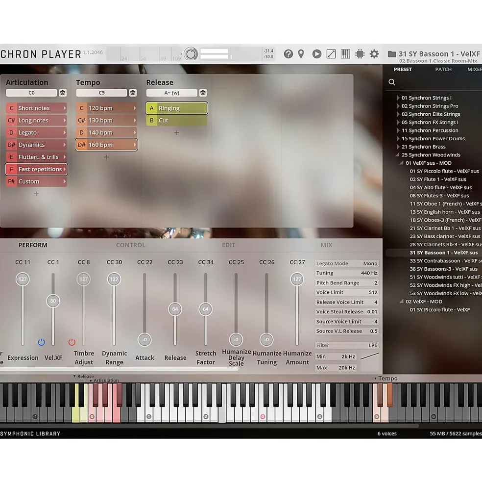Image resolution: width=482 pixels, height=483 pixels.
Task: Click the preset folder icon
Action: pos(391,54)
